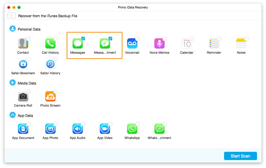Click the Message Attachment paperclip icon
Screen dimensions: 266x168
(x=105, y=43)
